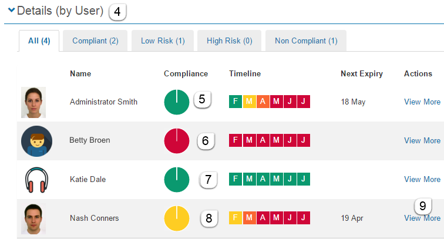Open View More for Katie Dale
444x239 pixels.
point(422,180)
